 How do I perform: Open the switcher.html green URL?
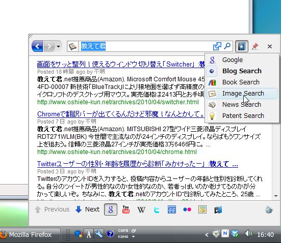(118, 102)
